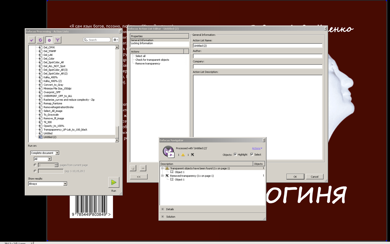
Task: Select the Opacity_to_100% action list
Action: click(x=54, y=126)
